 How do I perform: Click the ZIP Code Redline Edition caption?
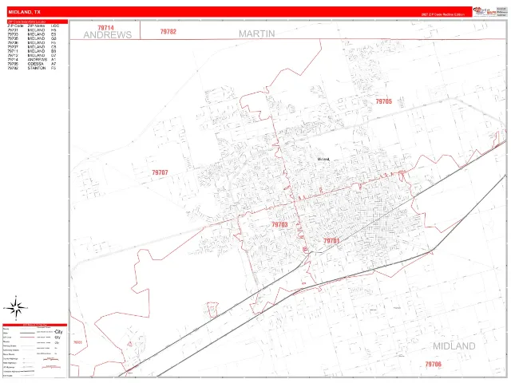(x=443, y=14)
